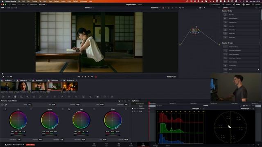Viewport: 262px width, 147px height.
Task: Switch to the Fairlight page
Action: [156, 145]
